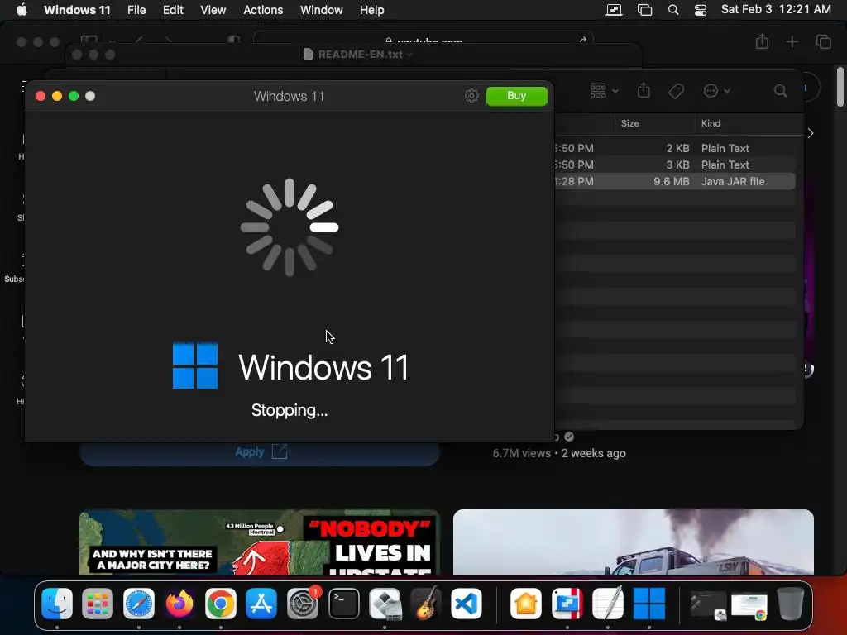
Task: Launch Visual Studio Code from the Dock
Action: click(467, 603)
